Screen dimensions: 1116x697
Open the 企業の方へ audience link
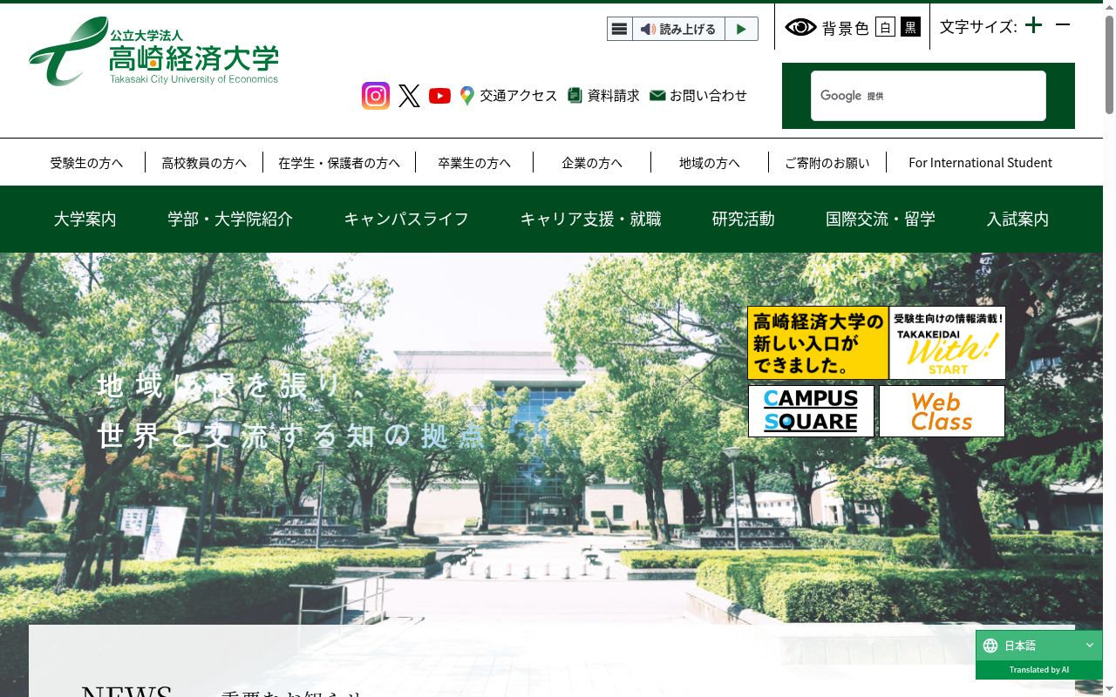tap(592, 163)
